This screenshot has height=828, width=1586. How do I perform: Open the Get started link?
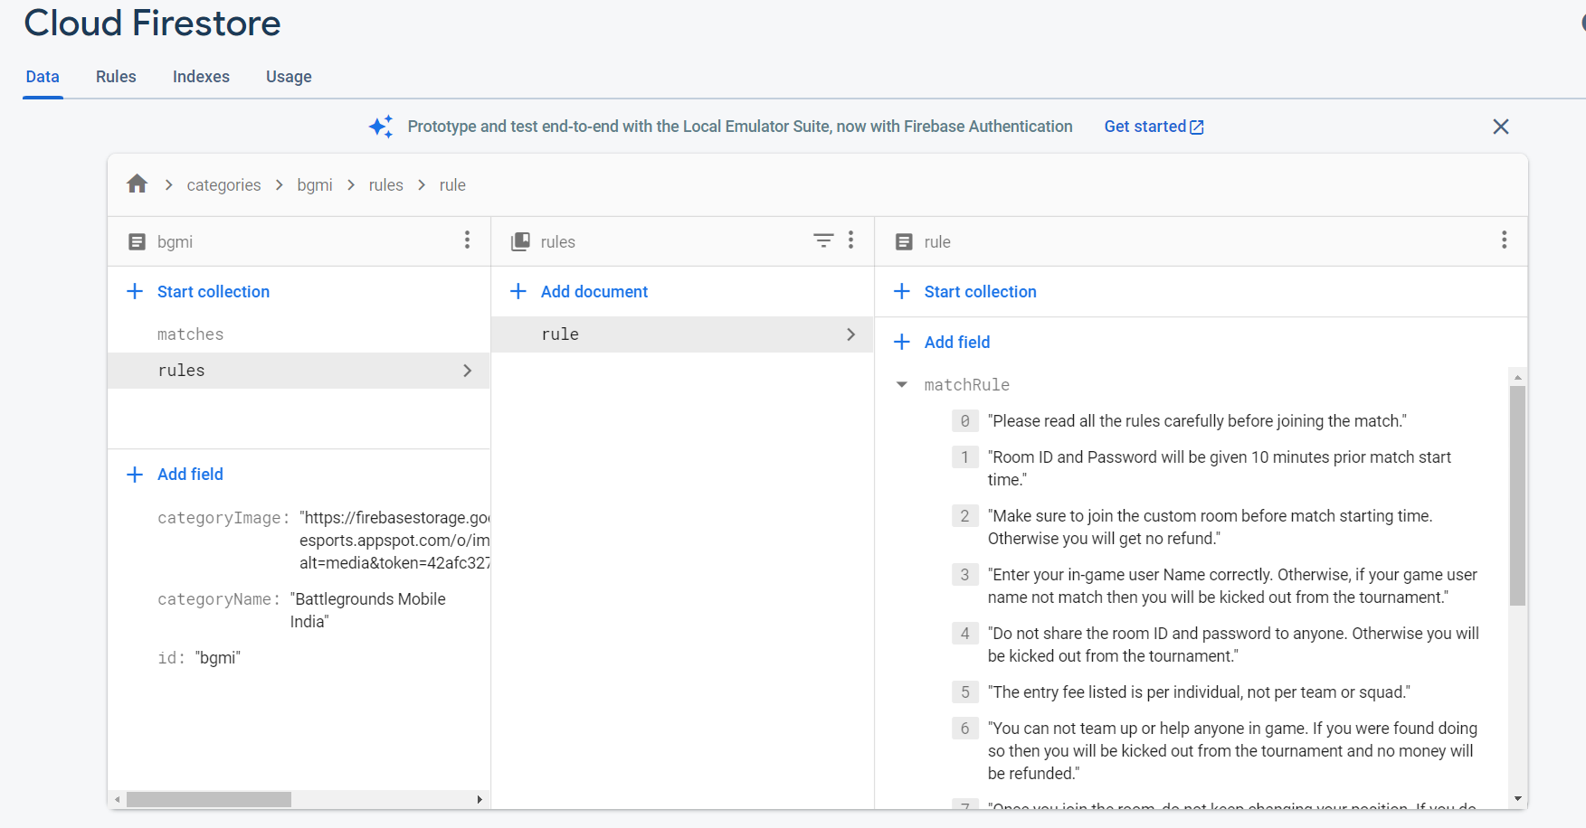click(1154, 127)
